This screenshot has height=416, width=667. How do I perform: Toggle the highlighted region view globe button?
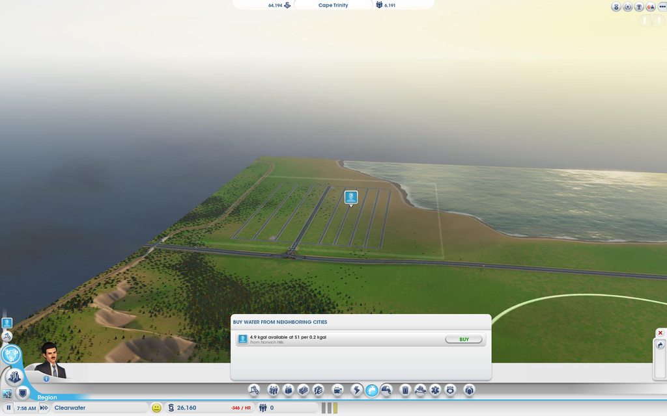click(11, 354)
